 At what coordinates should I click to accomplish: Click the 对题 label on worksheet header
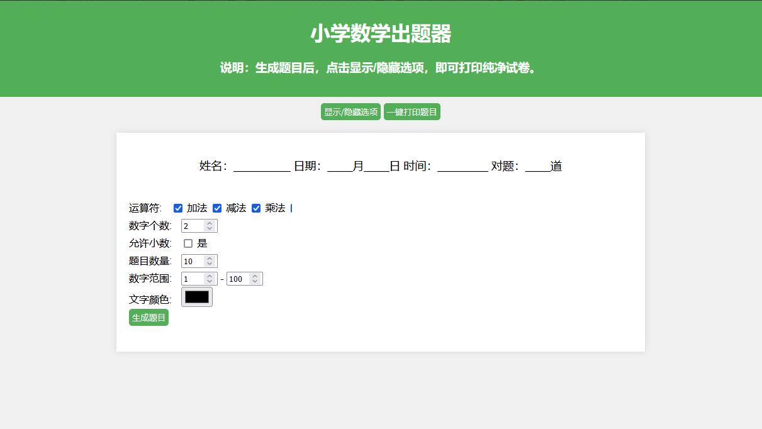[x=505, y=166]
